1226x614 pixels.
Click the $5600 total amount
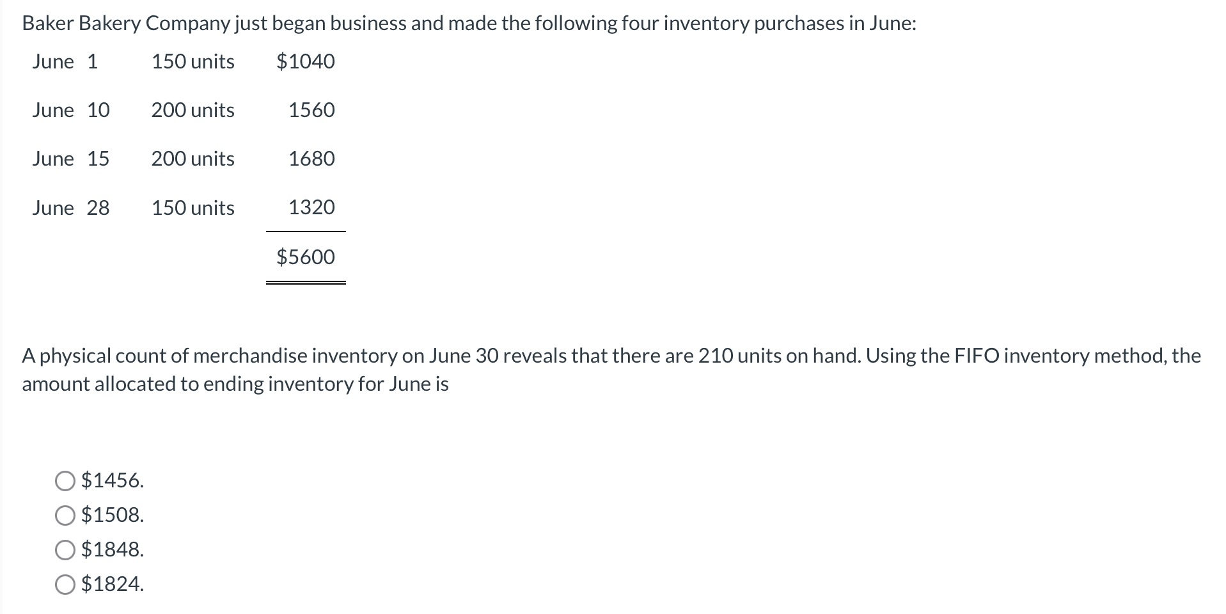[306, 257]
